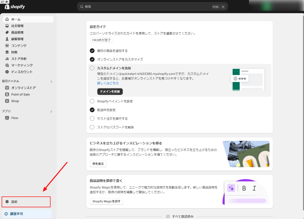This screenshot has width=304, height=219.
Task: Open ホーム in the sidebar
Action: 28,19
